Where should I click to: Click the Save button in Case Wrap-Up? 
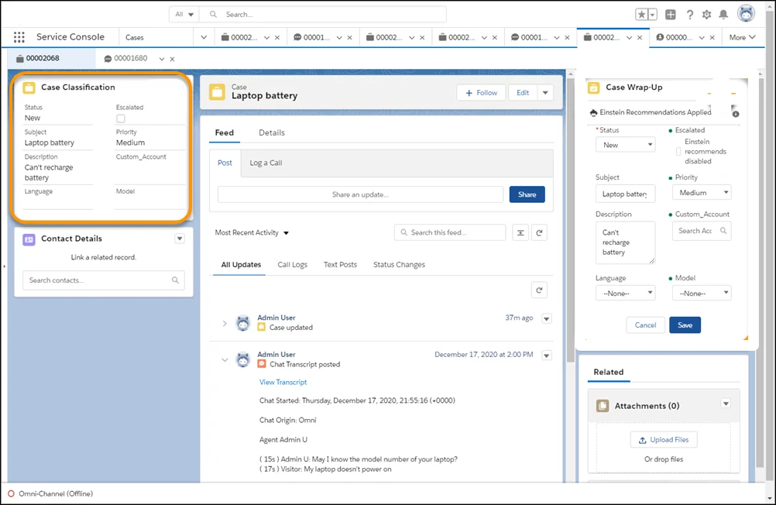point(685,325)
